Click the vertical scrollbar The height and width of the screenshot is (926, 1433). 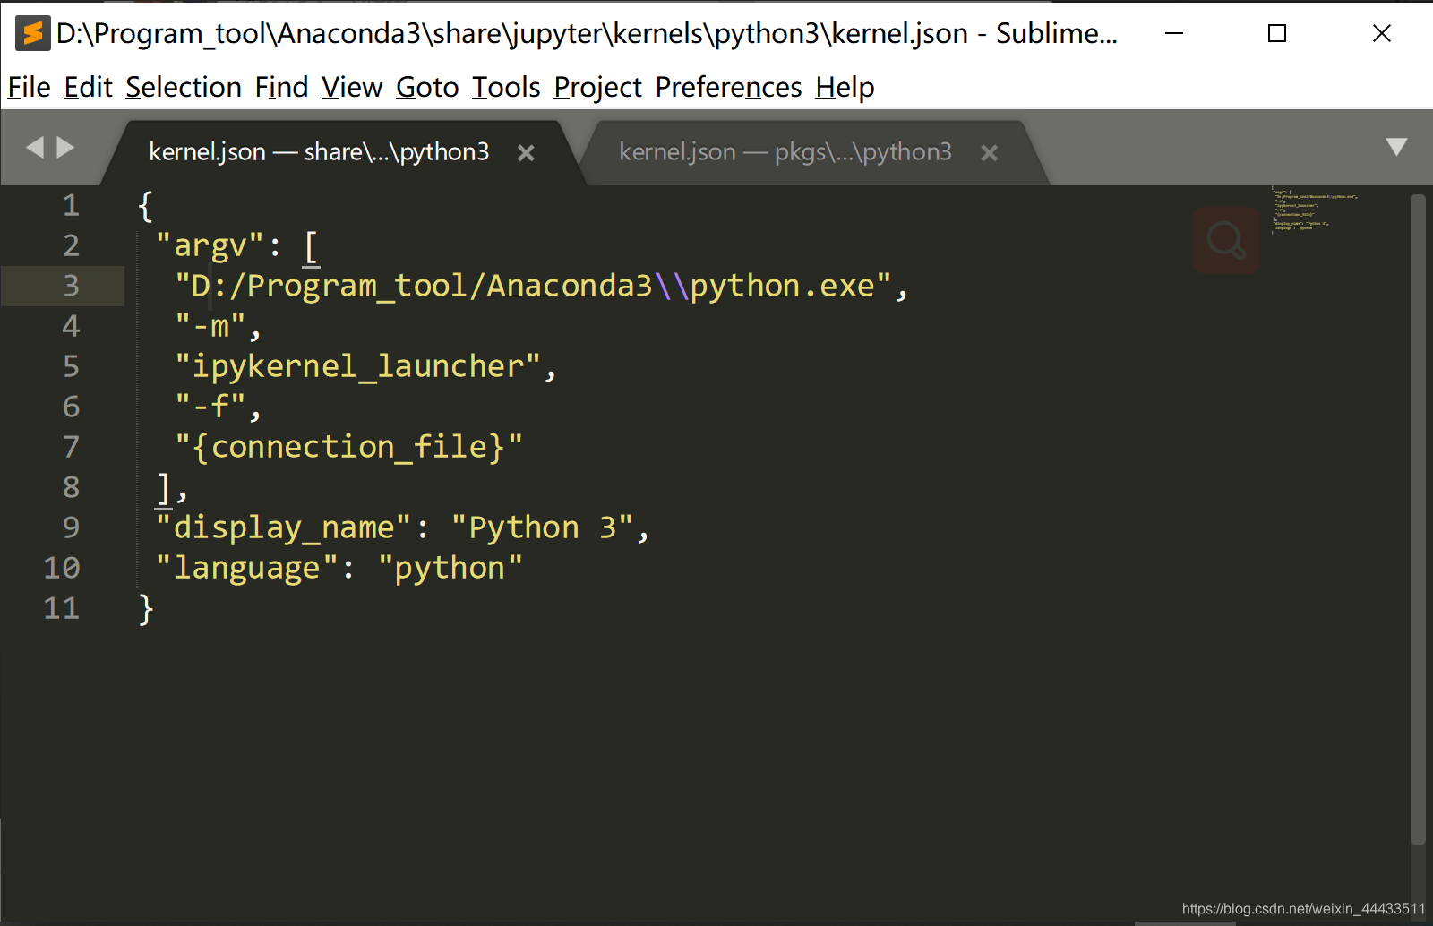click(1417, 519)
